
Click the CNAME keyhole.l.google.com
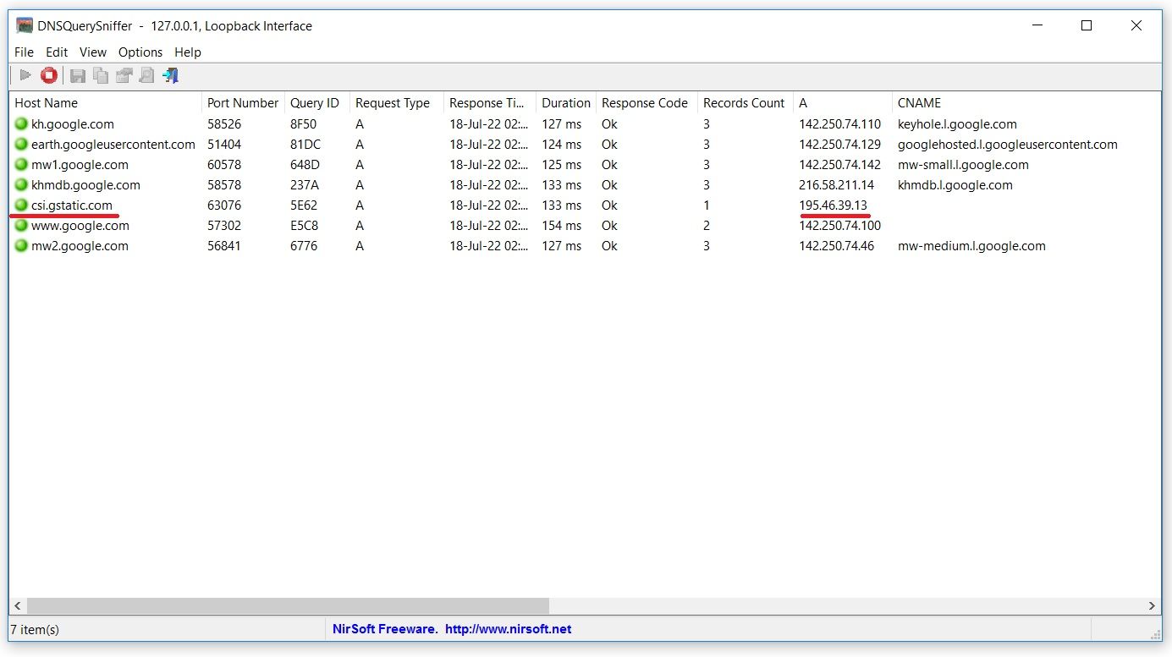pyautogui.click(x=957, y=123)
